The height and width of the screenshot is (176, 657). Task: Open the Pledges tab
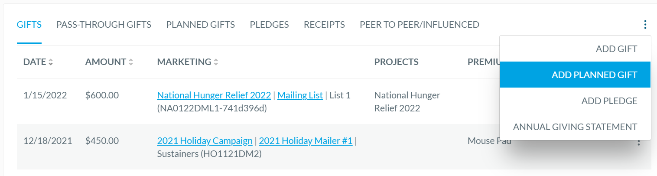pyautogui.click(x=269, y=25)
